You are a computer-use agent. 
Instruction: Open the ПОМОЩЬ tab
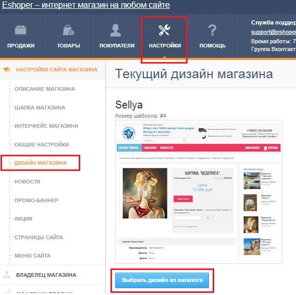(x=213, y=45)
